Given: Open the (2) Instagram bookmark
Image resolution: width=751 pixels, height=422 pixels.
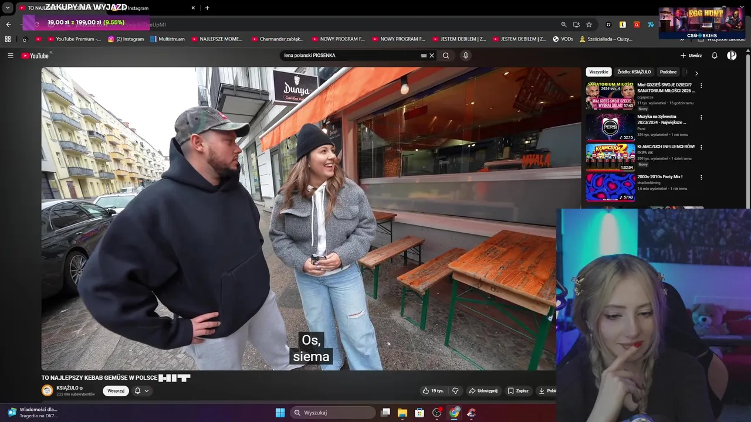Looking at the screenshot, I should point(126,39).
